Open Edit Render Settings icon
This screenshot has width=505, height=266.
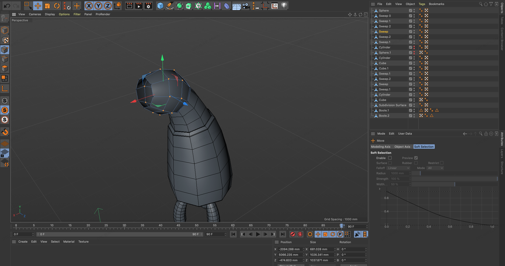[148, 6]
